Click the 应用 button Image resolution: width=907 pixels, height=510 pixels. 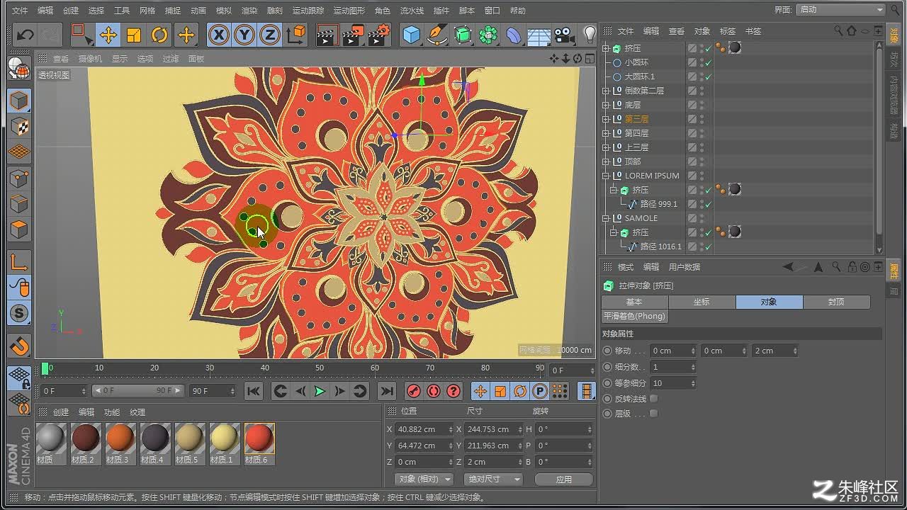564,480
